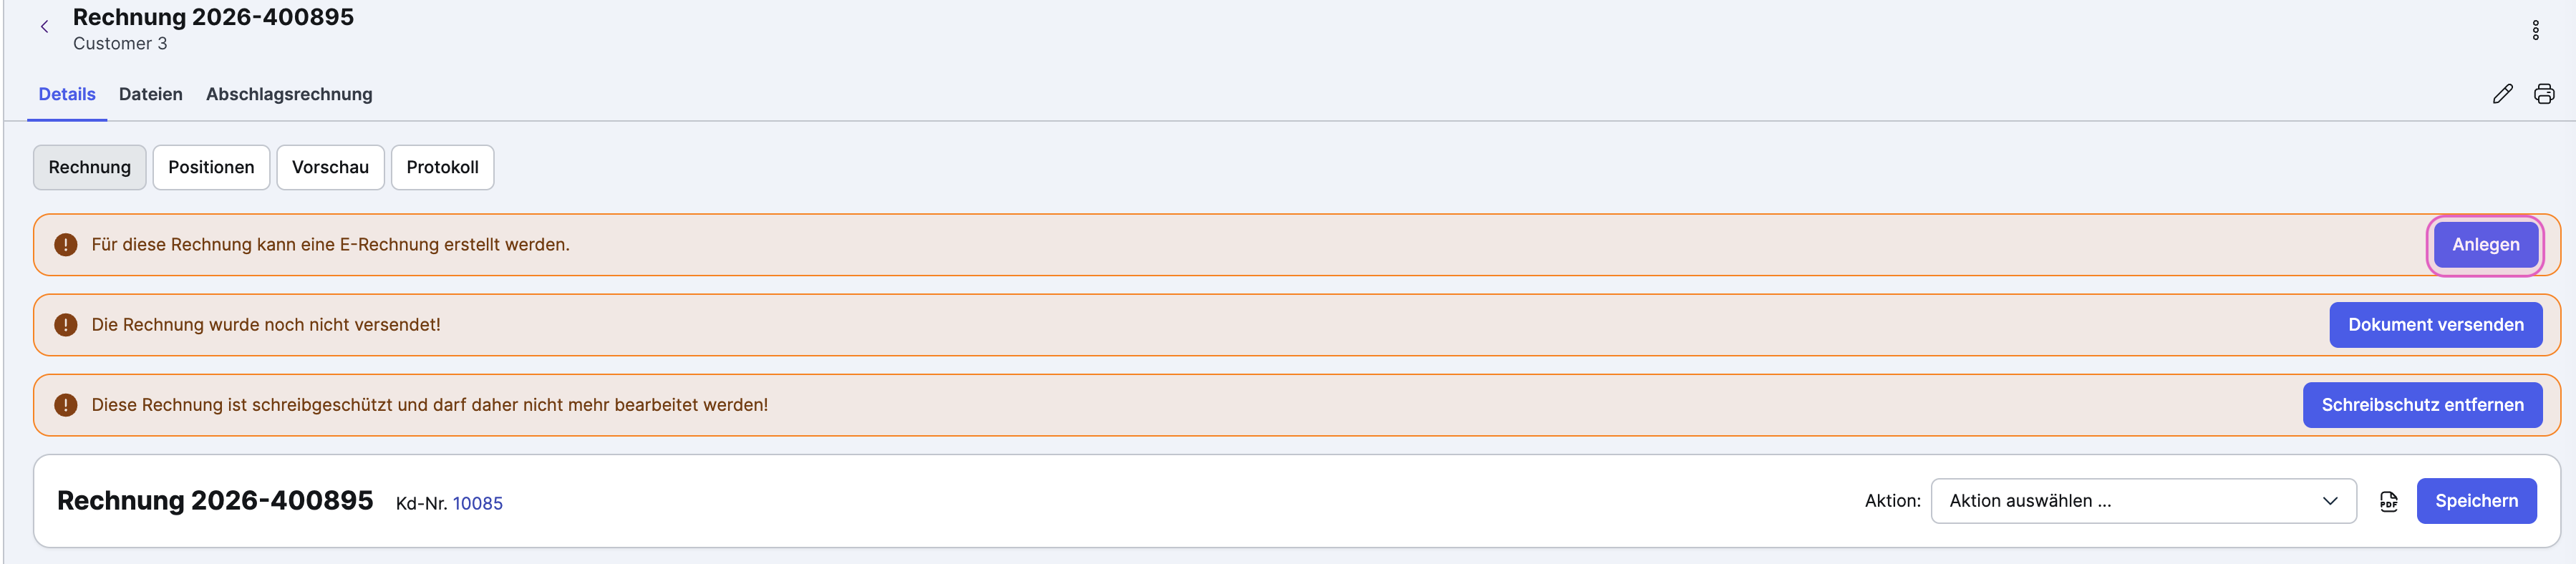Click the printer icon
The width and height of the screenshot is (2576, 564).
pos(2544,94)
